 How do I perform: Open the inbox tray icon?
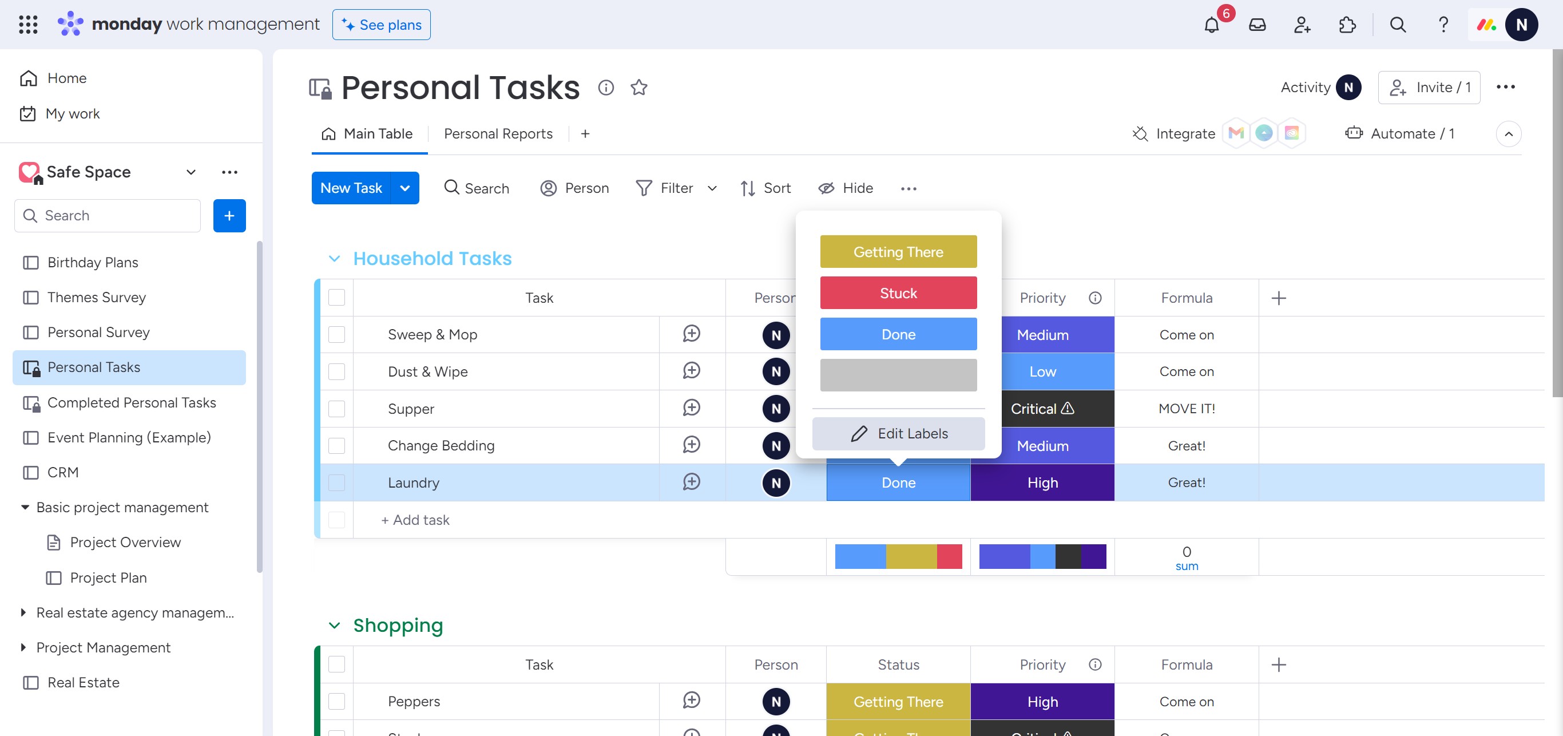(1256, 25)
